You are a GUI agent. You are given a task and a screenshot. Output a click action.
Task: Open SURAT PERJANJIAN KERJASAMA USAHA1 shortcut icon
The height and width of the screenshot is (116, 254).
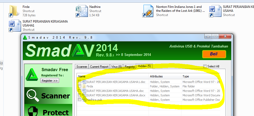coord(15,25)
